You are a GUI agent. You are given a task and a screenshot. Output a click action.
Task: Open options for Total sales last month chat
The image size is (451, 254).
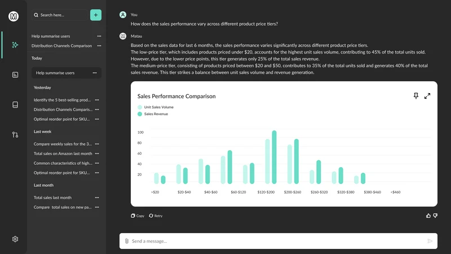97,198
